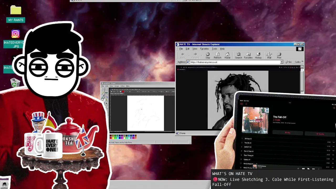Tap The Fall-Off album artwork
Screen dimensions: 336x189
(x=256, y=120)
